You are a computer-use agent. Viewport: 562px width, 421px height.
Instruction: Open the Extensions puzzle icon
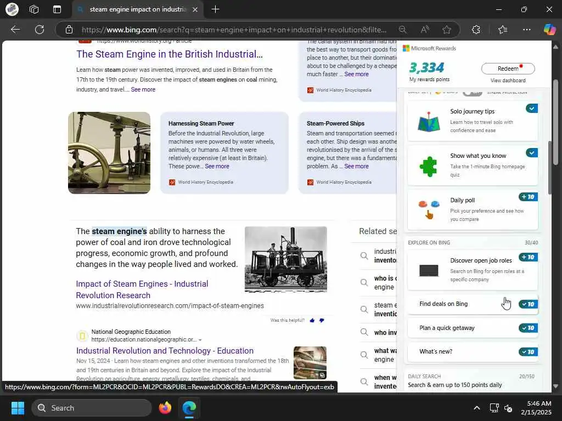(476, 30)
